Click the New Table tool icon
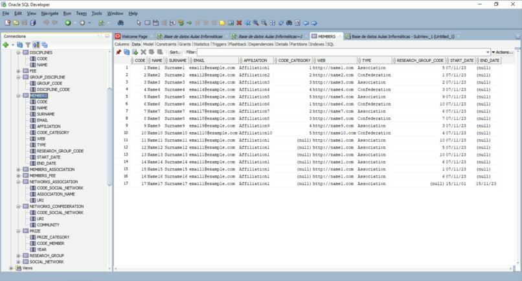This screenshot has height=281, width=522. point(147,23)
